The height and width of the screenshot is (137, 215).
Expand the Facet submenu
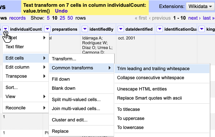tap(25, 38)
